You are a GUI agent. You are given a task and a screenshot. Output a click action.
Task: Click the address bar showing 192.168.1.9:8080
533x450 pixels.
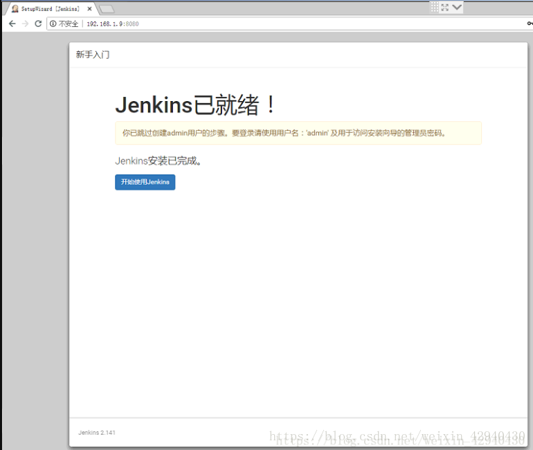(289, 24)
